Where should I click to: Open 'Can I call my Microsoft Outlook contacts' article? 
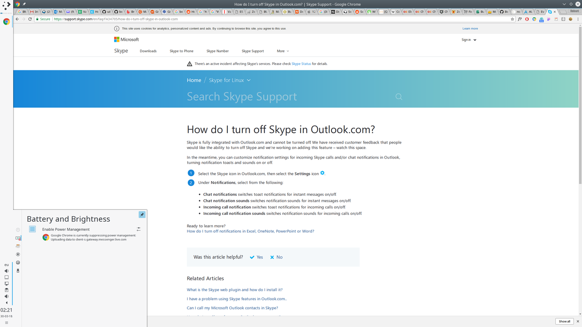[232, 308]
